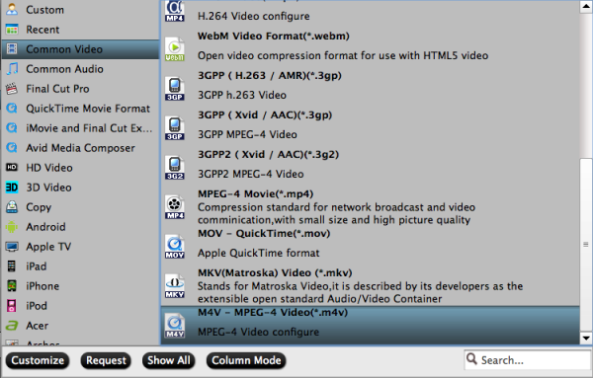Click into the Search field
The height and width of the screenshot is (378, 593).
tap(527, 360)
